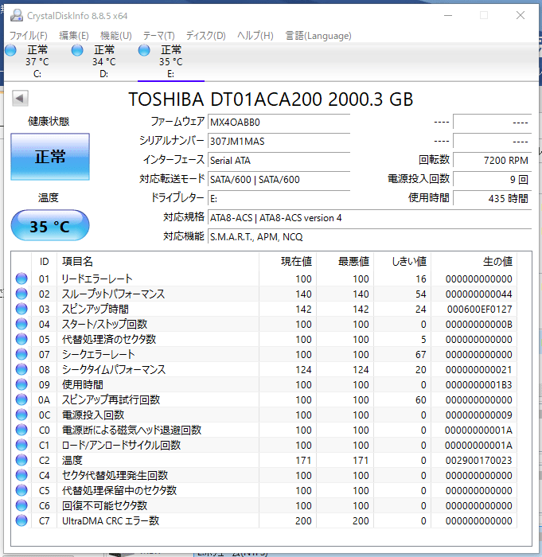Click status orb for attribute 08 シークタイムパフォーマンス

coord(21,369)
